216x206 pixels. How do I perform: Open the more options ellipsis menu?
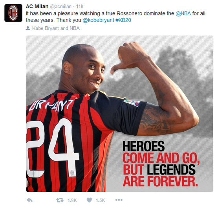tap(119, 200)
